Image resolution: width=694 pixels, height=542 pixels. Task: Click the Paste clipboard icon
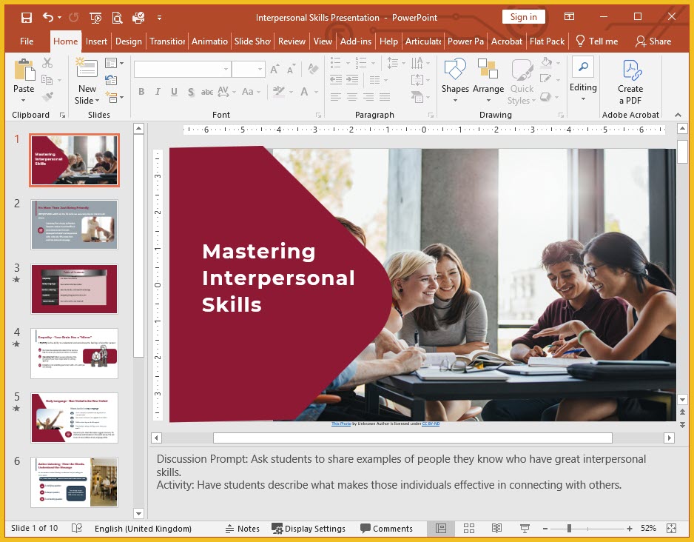pos(24,70)
